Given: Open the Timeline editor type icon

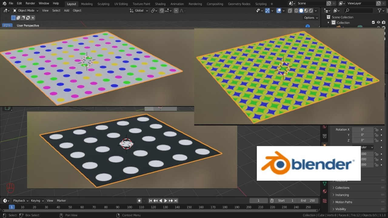Looking at the screenshot, I should pos(5,200).
